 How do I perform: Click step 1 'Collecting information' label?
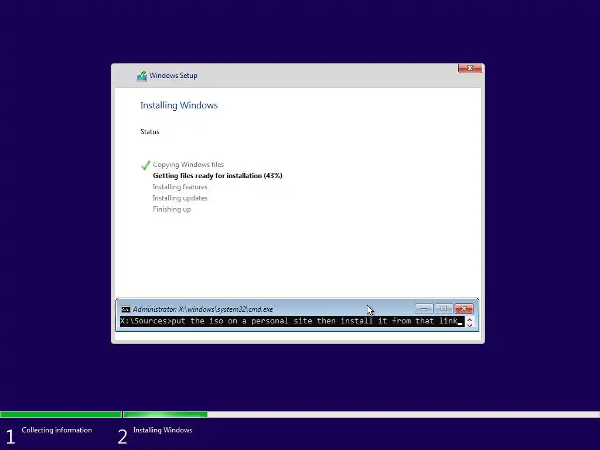(x=57, y=430)
